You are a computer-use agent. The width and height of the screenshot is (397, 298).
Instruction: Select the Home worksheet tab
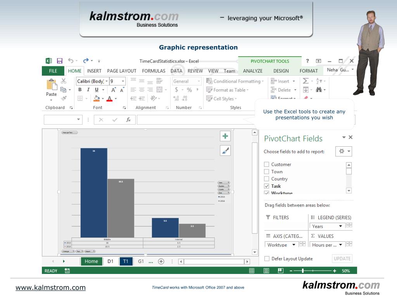(91, 261)
